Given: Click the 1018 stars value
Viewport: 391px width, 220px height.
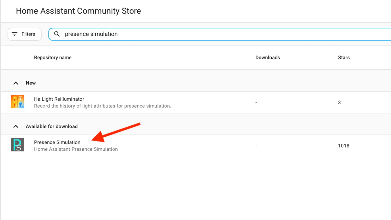Looking at the screenshot, I should click(x=344, y=146).
